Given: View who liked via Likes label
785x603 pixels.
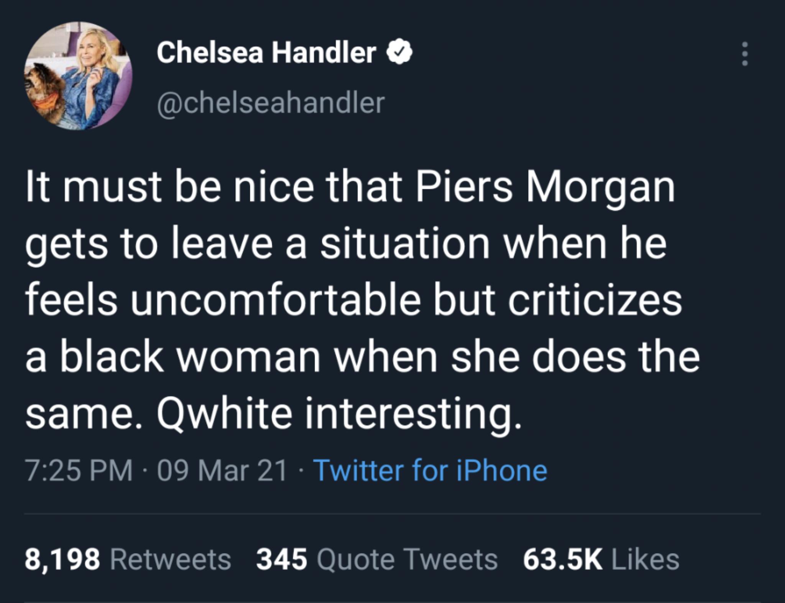Looking at the screenshot, I should pos(645,559).
